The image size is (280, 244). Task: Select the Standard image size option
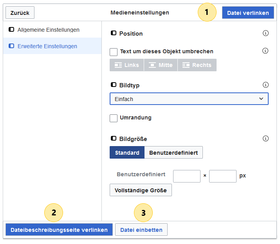click(x=127, y=152)
